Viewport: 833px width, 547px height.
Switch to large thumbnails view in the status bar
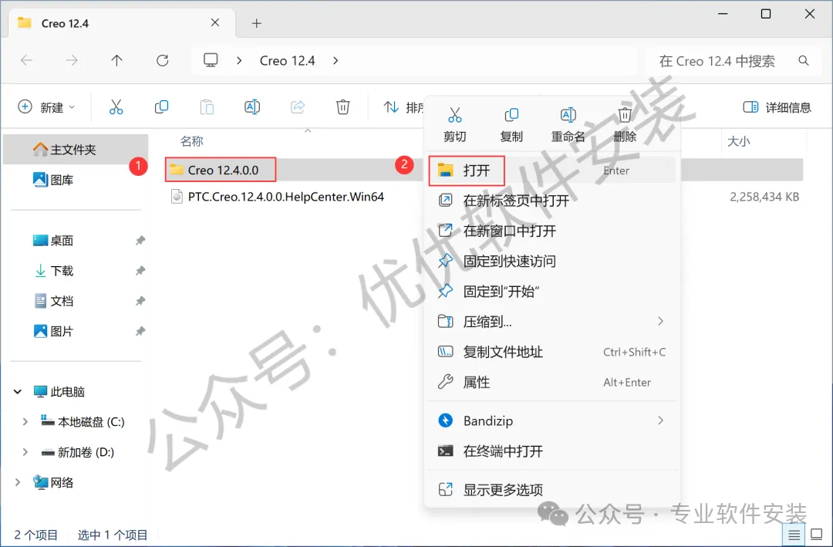[x=817, y=534]
